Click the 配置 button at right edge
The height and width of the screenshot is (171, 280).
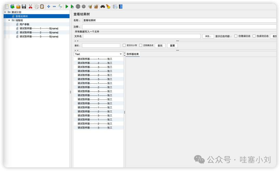[x=274, y=36]
